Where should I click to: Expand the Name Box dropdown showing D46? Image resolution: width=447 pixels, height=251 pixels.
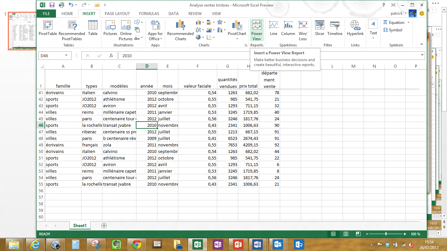(66, 56)
